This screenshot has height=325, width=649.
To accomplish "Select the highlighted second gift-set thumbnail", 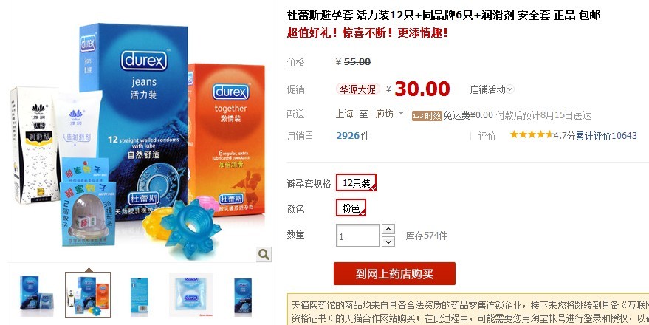I will pyautogui.click(x=88, y=295).
